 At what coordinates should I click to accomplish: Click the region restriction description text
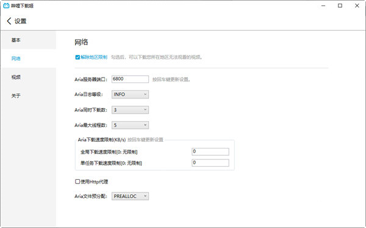[x=156, y=57]
